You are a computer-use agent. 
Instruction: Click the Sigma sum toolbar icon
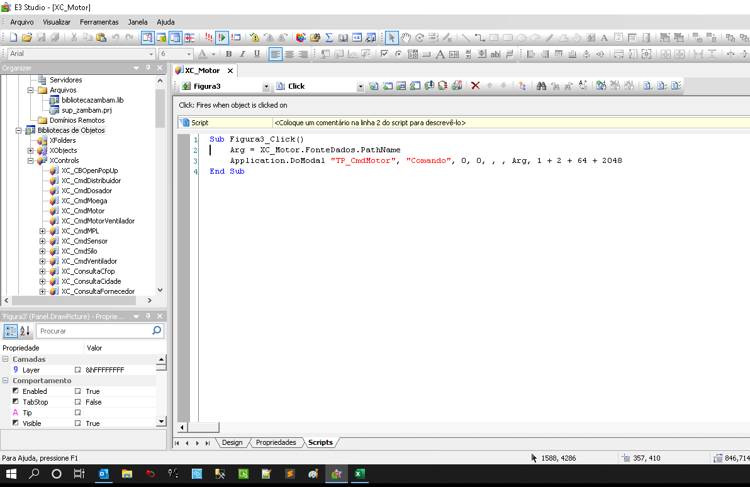point(329,37)
